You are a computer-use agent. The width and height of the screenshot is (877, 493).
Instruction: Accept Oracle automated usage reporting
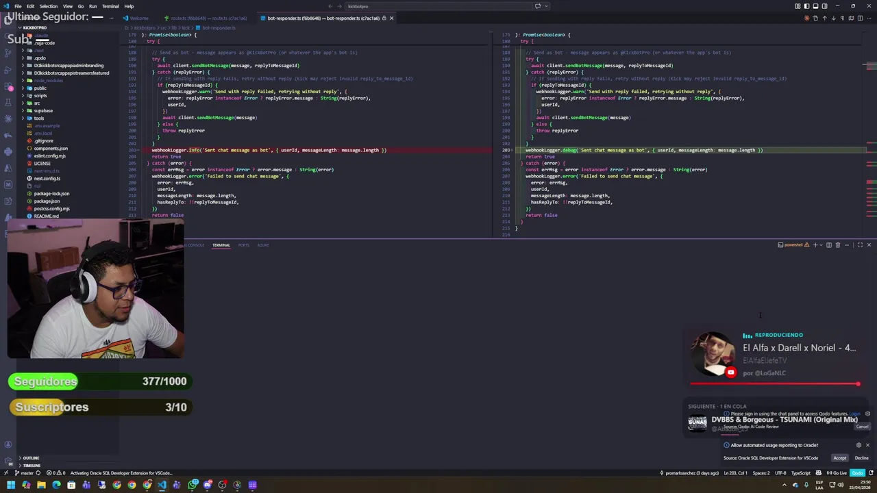pos(839,458)
